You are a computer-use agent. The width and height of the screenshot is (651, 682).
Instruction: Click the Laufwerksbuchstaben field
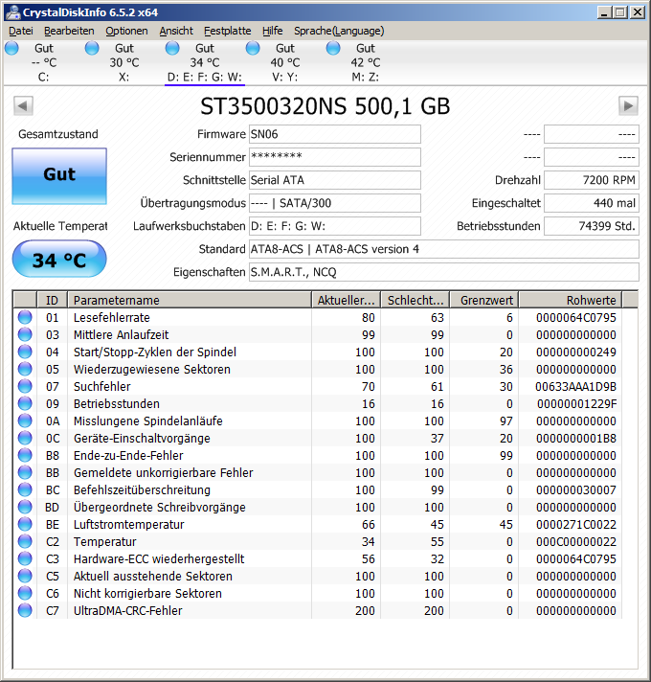(335, 226)
